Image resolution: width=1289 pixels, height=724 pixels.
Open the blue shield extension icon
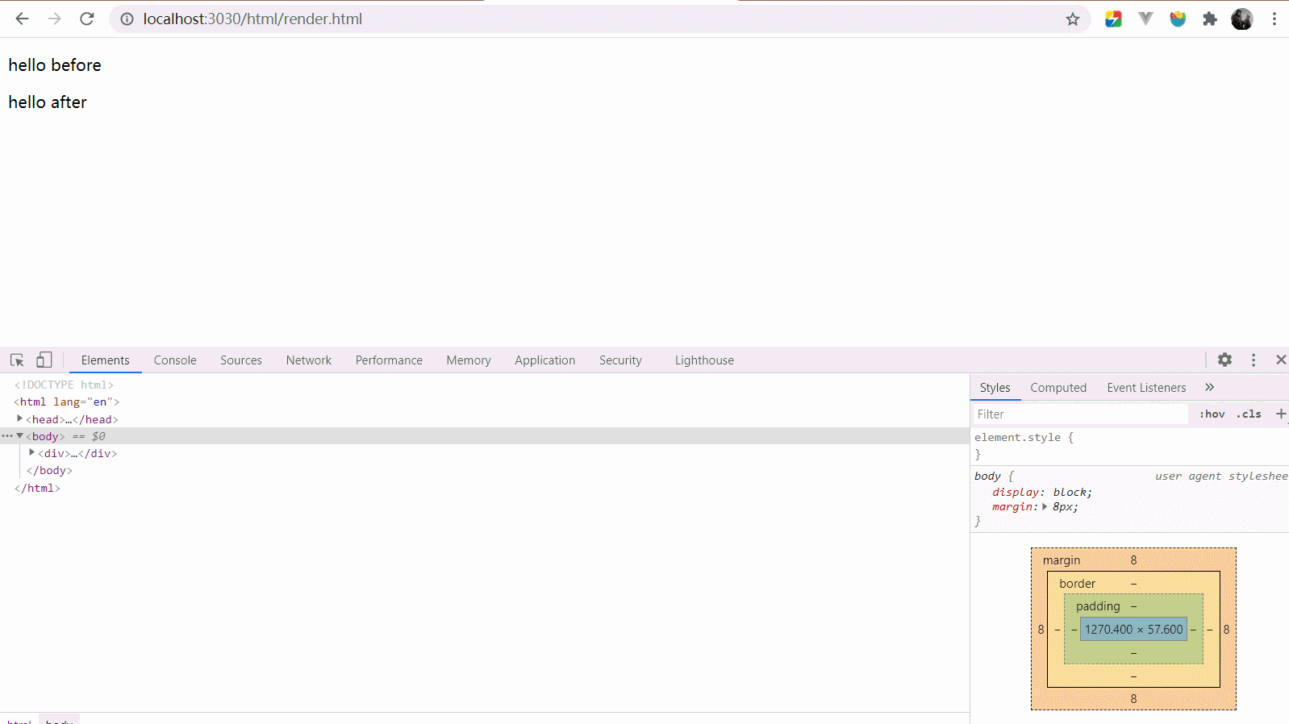coord(1178,19)
